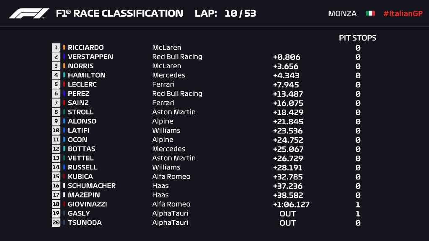Click the orange team color bar beside Ricciardo
The image size is (429, 241).
(x=64, y=48)
